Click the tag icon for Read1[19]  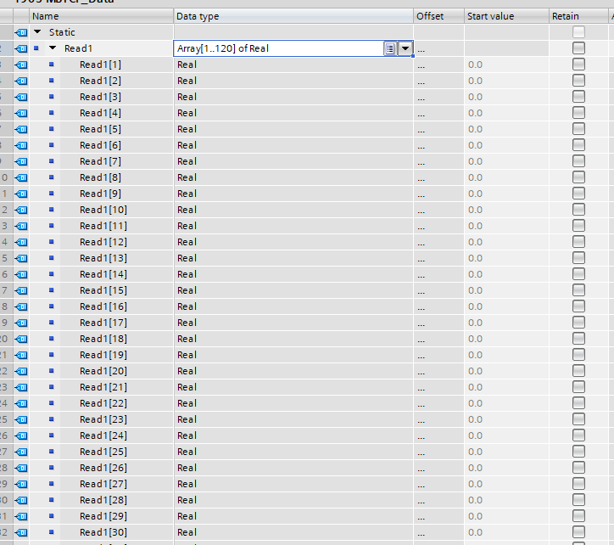pyautogui.click(x=21, y=355)
